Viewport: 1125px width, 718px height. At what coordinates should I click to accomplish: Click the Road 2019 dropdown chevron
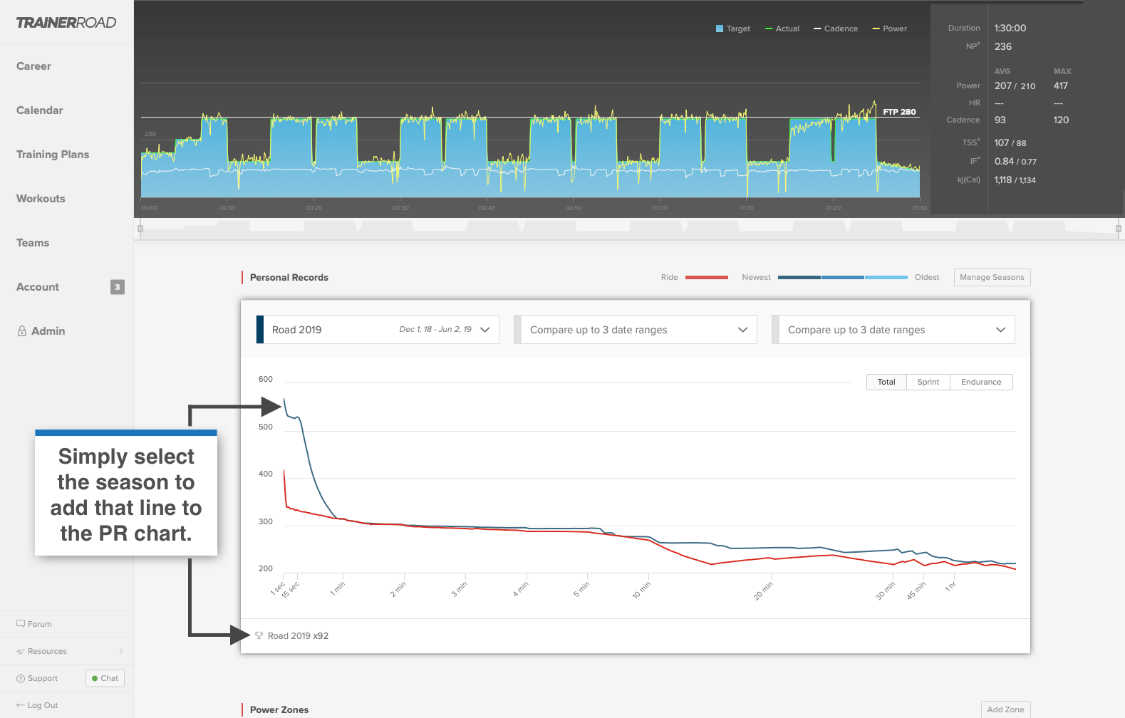click(x=485, y=330)
